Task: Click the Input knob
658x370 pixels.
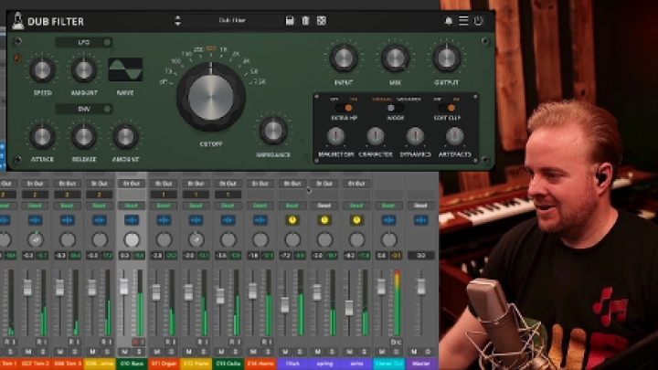Action: [344, 58]
